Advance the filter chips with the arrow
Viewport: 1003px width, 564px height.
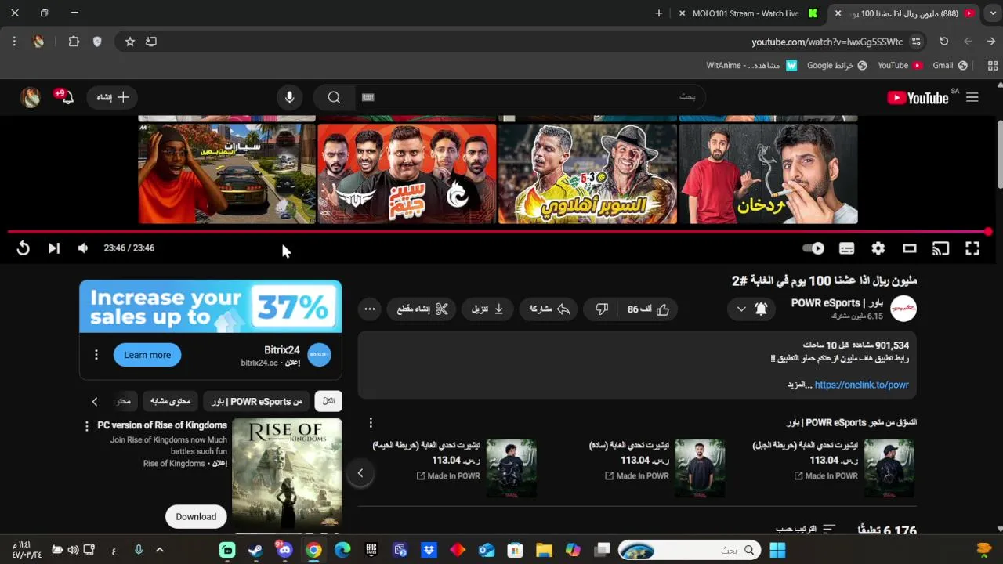click(95, 401)
